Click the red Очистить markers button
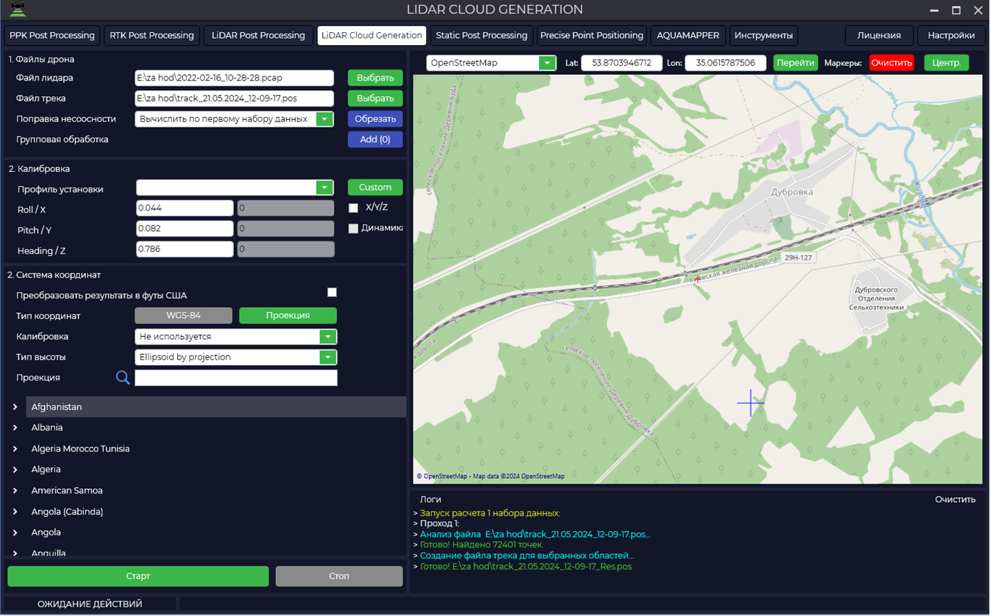Image resolution: width=990 pixels, height=616 pixels. [x=892, y=63]
